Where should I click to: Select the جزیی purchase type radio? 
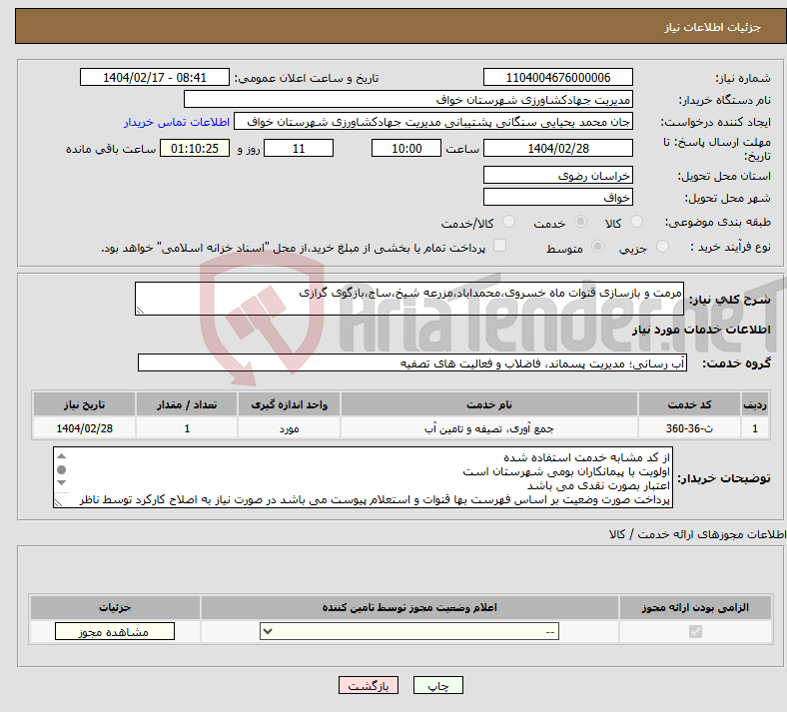point(662,247)
